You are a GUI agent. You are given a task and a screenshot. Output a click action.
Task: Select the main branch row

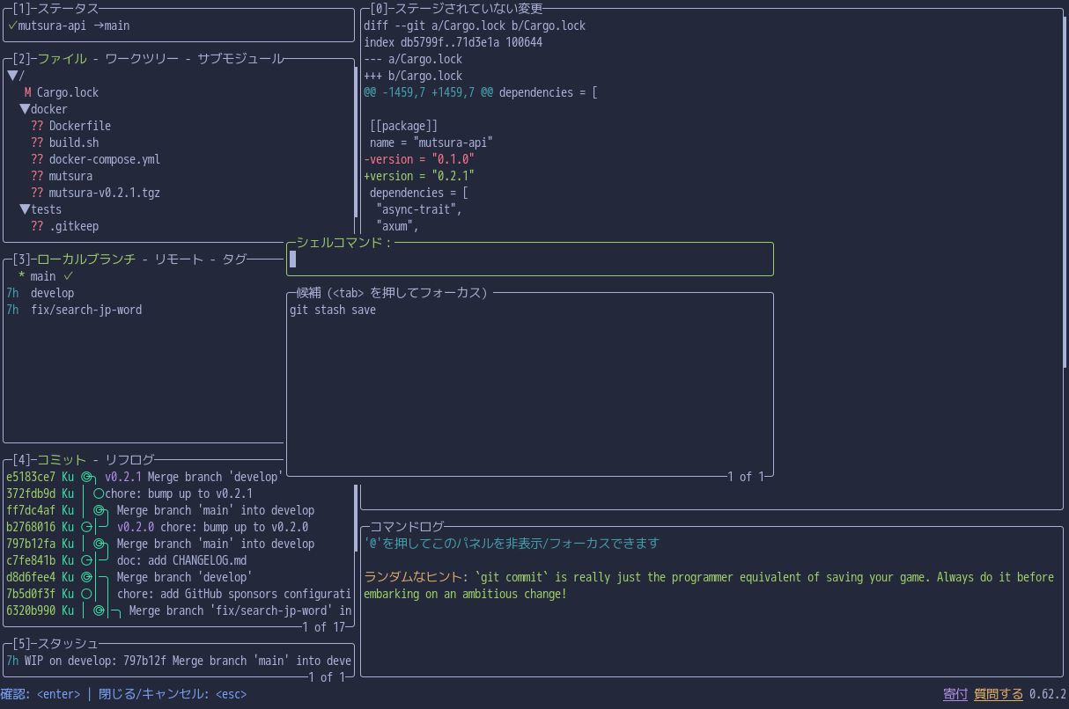tap(145, 276)
